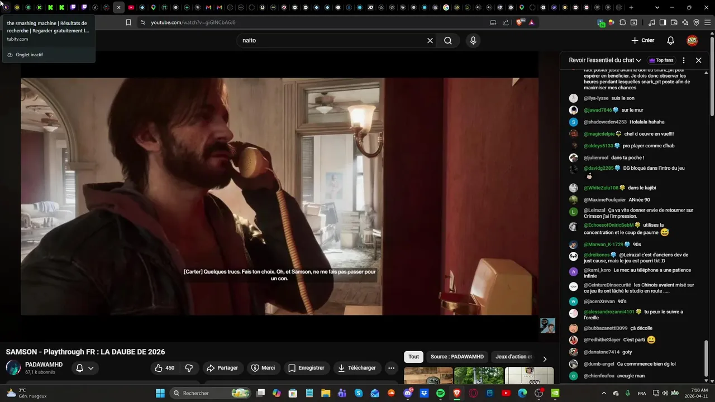This screenshot has width=715, height=402.
Task: Open more actions three-dot button under video
Action: coord(391,368)
